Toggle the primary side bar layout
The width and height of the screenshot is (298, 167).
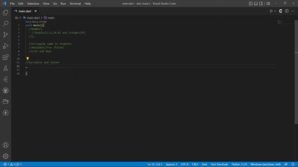(251, 4)
